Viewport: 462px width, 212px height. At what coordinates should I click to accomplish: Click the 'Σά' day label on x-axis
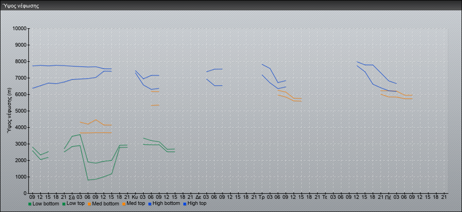coord(72,197)
